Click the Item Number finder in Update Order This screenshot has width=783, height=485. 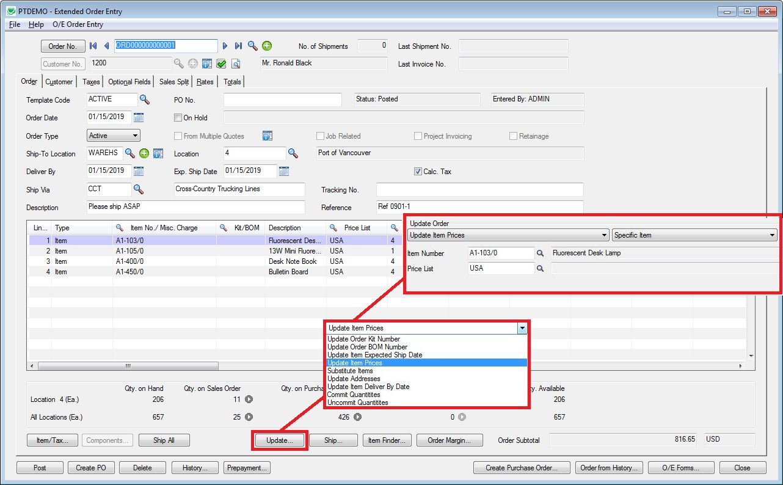tap(540, 253)
